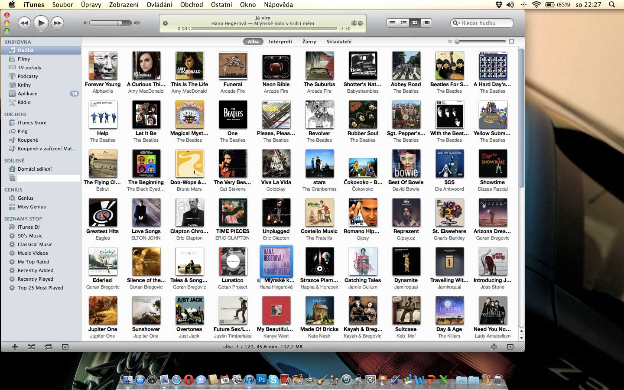Click the album artwork size slider
The height and width of the screenshot is (390, 624).
(x=481, y=42)
